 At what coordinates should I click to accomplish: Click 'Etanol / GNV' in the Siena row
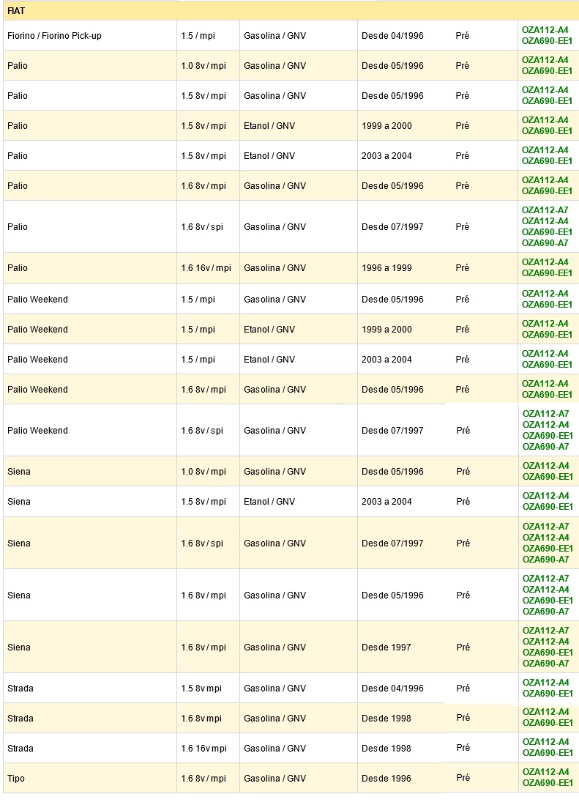[x=269, y=502]
